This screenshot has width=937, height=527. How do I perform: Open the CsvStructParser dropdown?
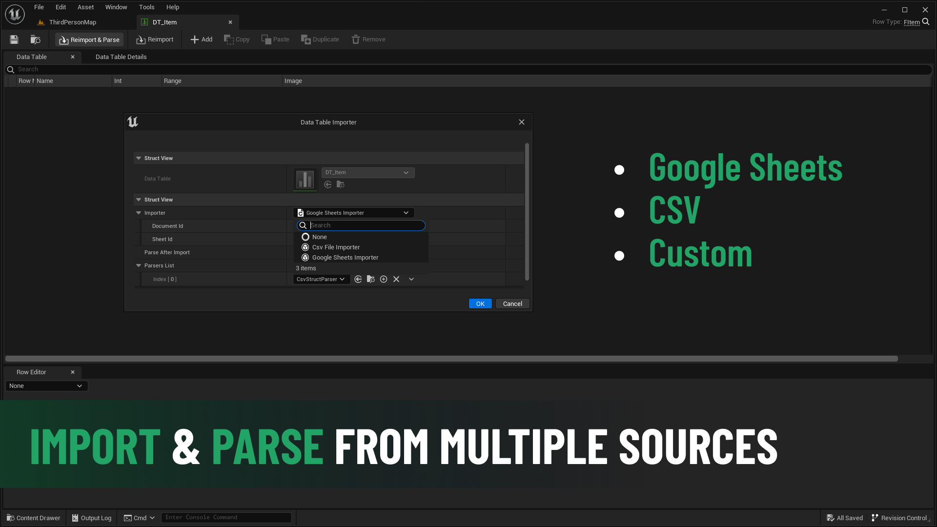click(x=321, y=279)
